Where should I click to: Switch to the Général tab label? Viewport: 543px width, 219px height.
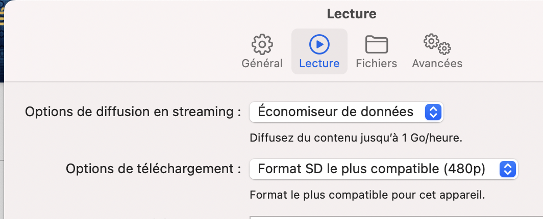262,64
